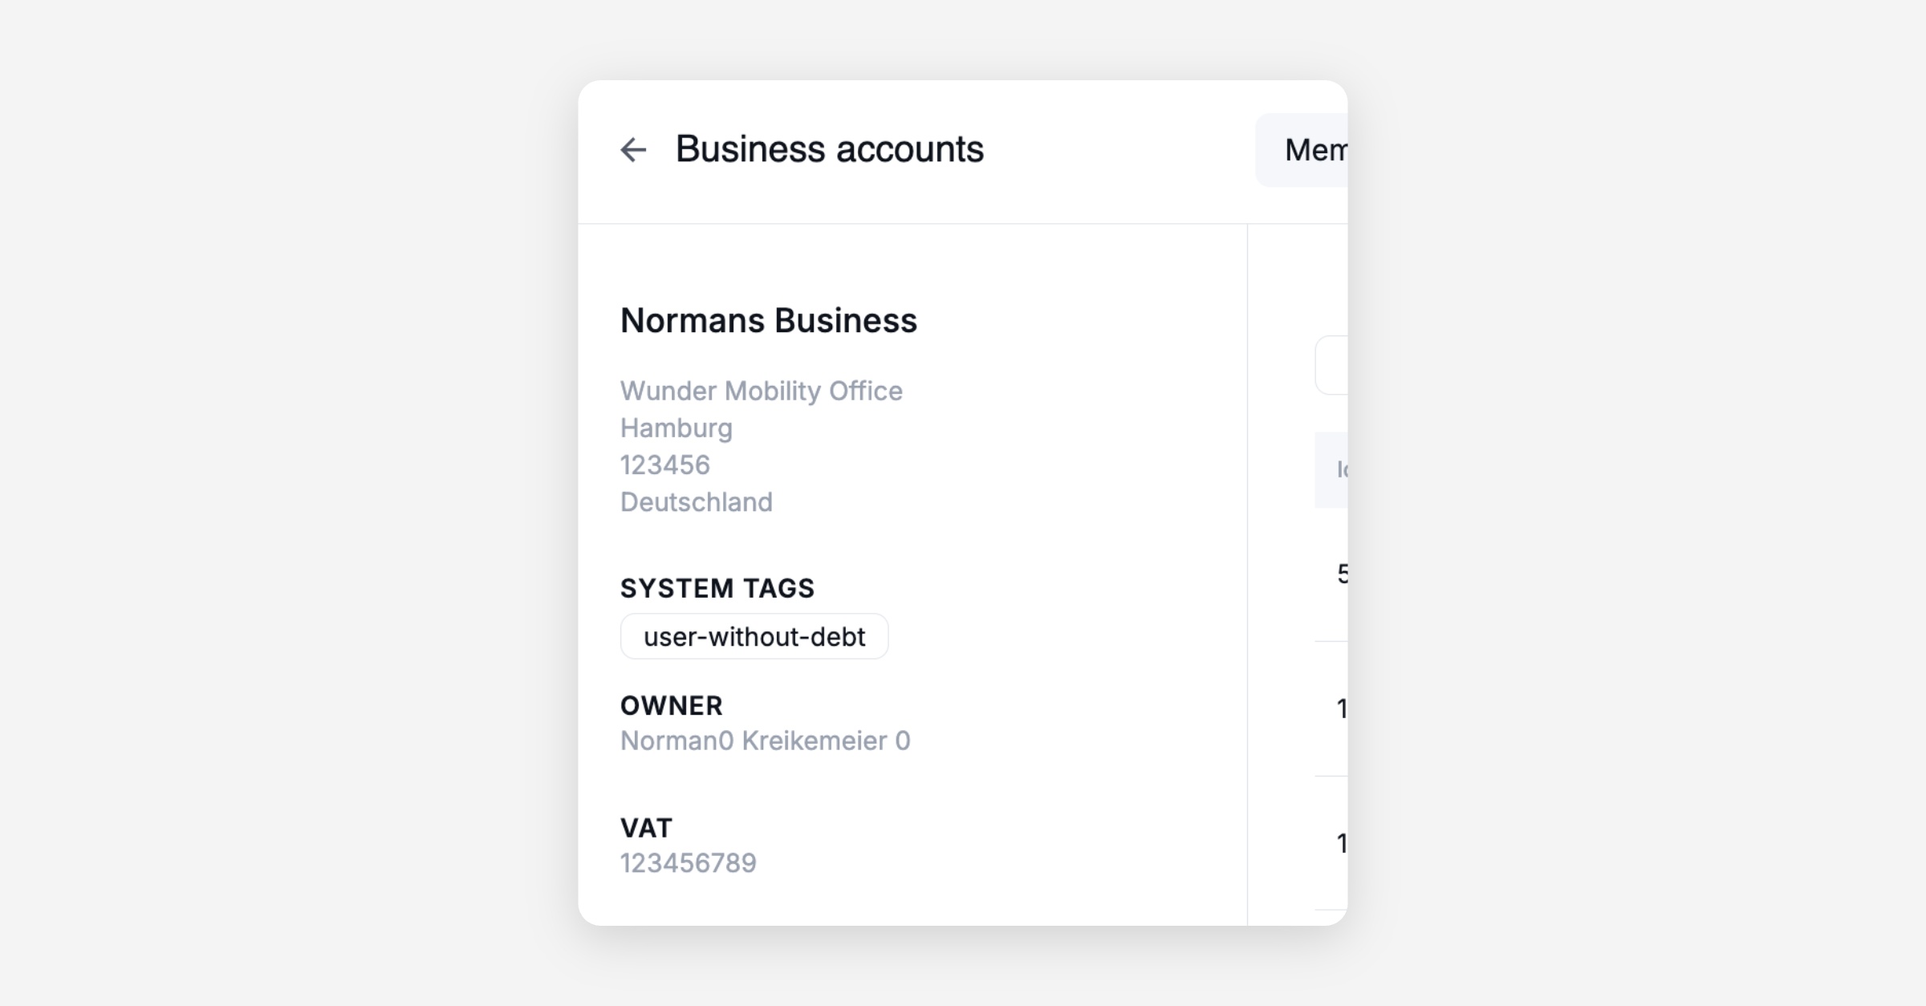Click the Hamburg city text

point(676,428)
